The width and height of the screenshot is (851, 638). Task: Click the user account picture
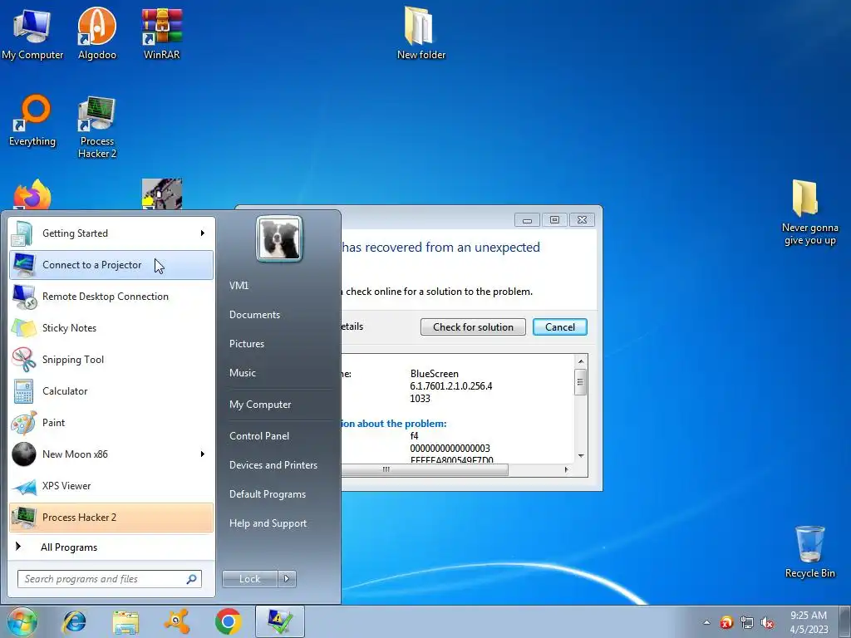click(279, 238)
